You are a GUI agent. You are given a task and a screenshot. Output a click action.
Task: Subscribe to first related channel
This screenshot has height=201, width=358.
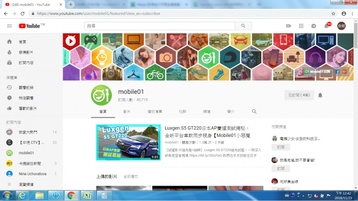[281, 147]
